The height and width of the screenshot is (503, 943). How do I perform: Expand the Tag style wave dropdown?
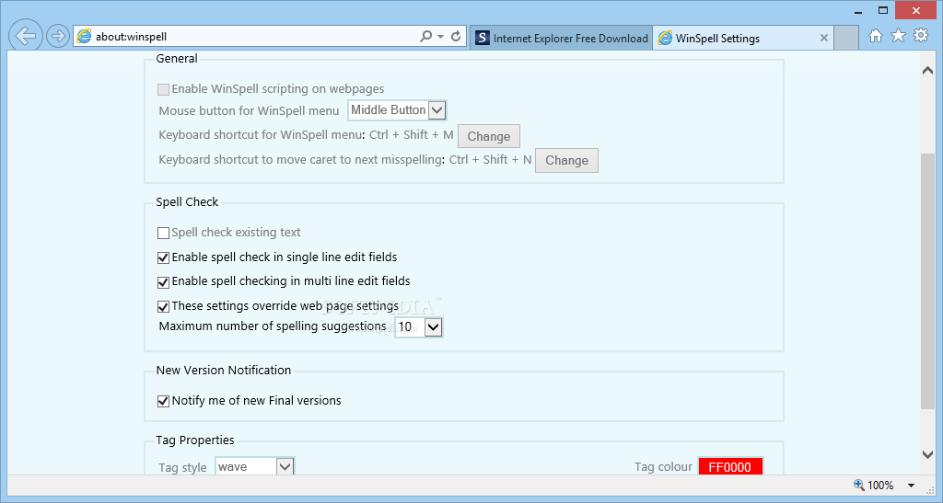[x=254, y=466]
